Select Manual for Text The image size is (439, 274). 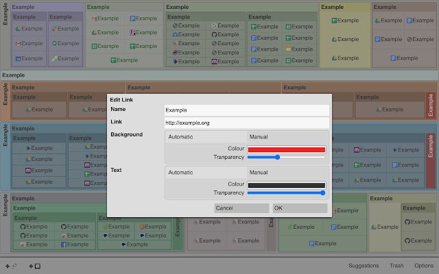(x=287, y=173)
